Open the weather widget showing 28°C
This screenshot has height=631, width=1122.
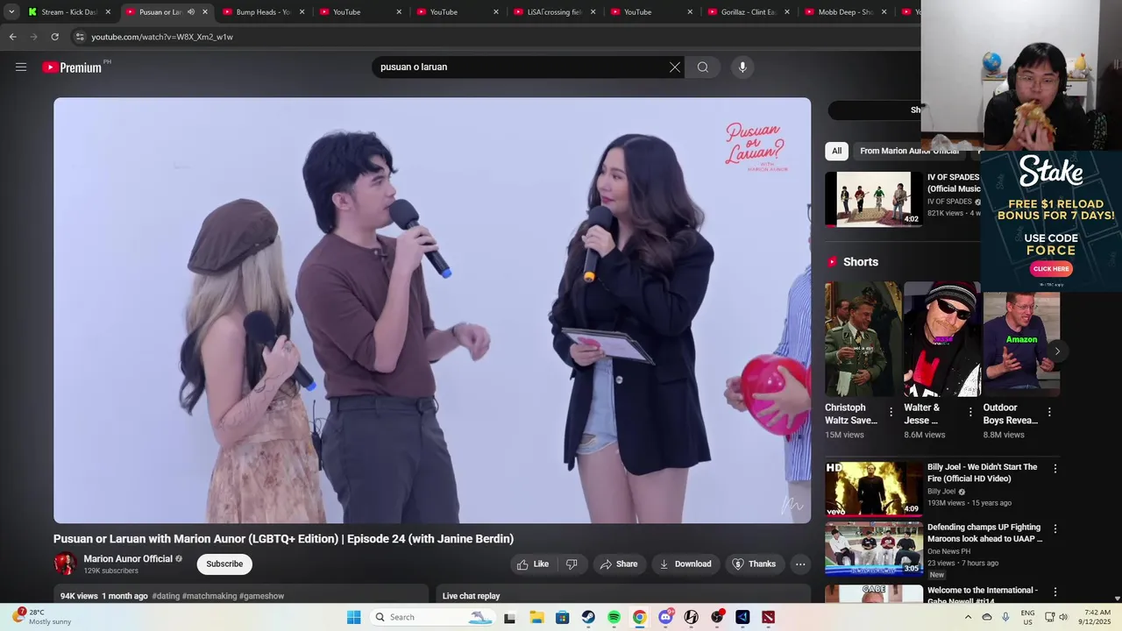(x=42, y=616)
